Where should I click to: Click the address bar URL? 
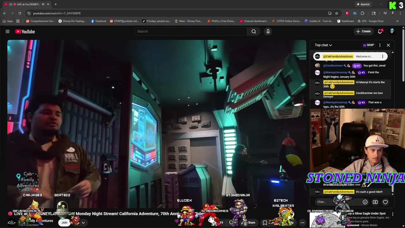(x=57, y=13)
